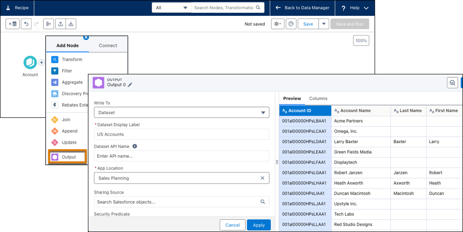Click the Sharing Source search field

click(181, 202)
